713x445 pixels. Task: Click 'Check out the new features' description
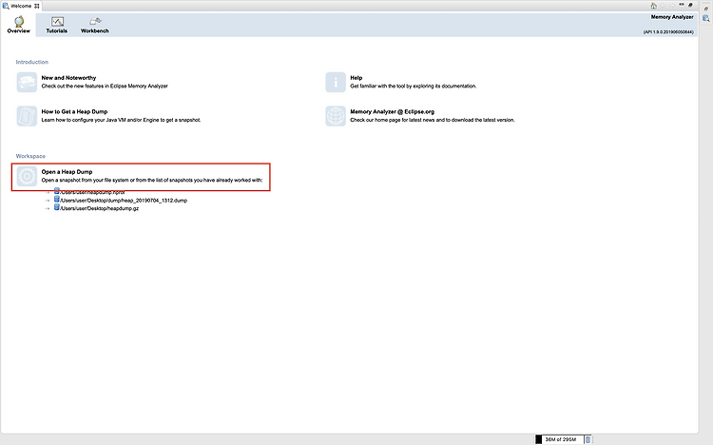coord(105,86)
